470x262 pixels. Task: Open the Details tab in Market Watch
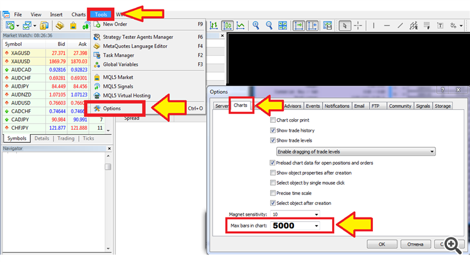coord(41,139)
